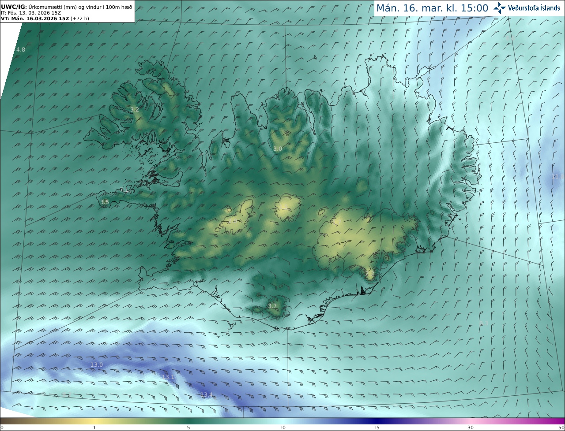Click the 3.2 value over the Westfjords
Screen dimensions: 565x431
click(135, 109)
